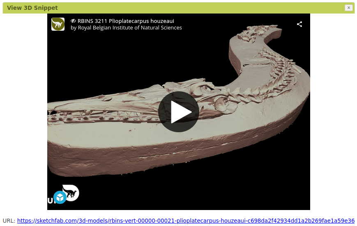Play the 3D fossil model

click(x=178, y=112)
